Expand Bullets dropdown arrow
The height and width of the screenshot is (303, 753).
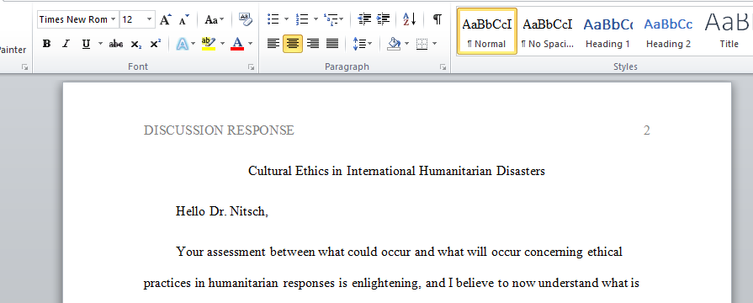click(x=286, y=19)
